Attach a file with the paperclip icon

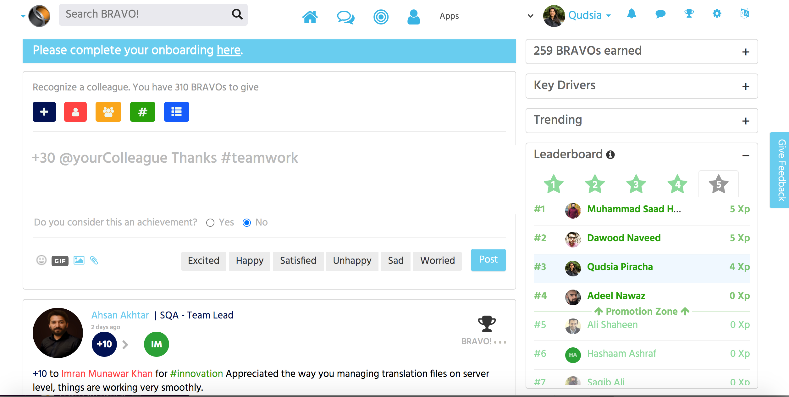(x=94, y=260)
